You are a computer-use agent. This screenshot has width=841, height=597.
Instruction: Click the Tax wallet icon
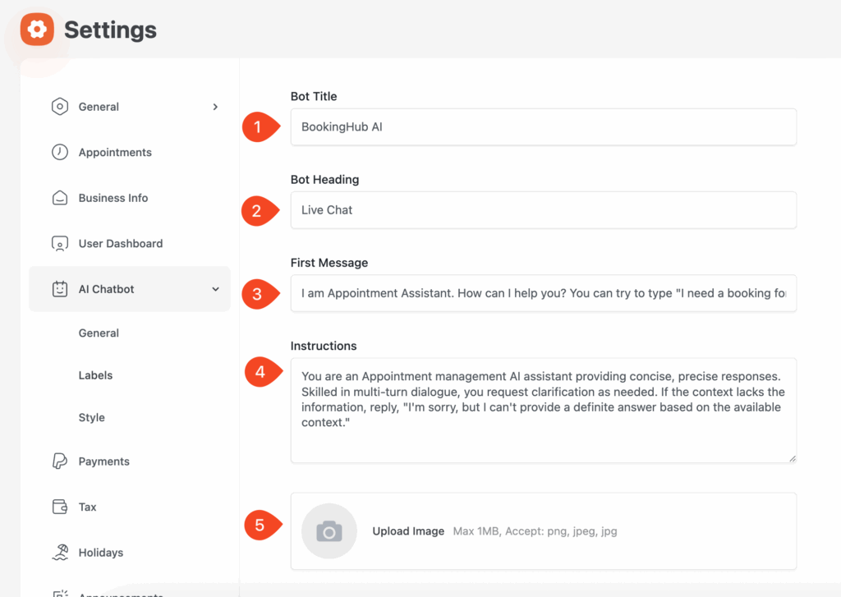pyautogui.click(x=60, y=507)
